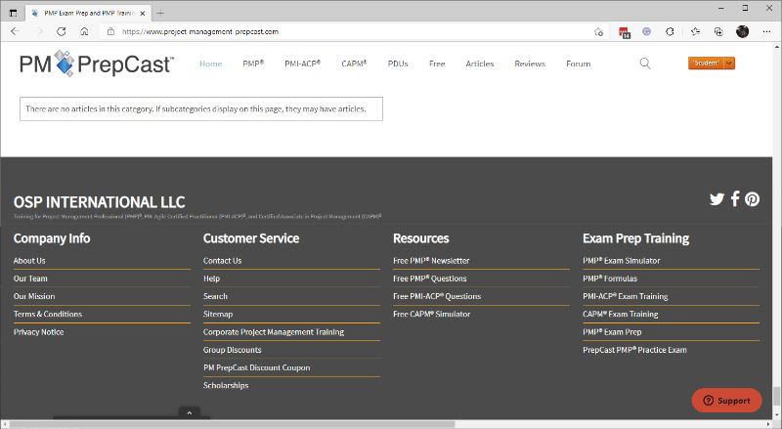Open the Group Discounts link
This screenshot has height=429, width=782.
pyautogui.click(x=233, y=350)
